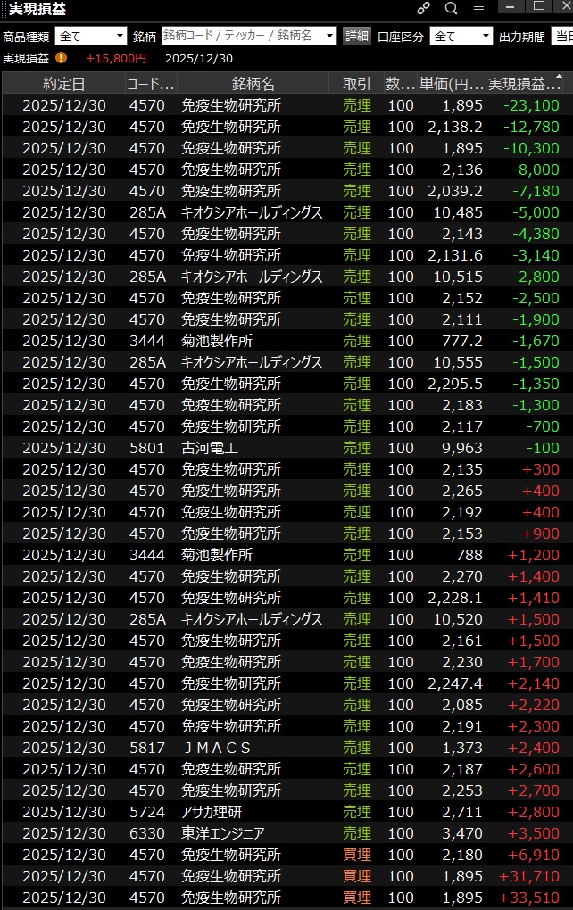Maximize the 実現損益 window
This screenshot has height=910, width=573.
tap(539, 7)
